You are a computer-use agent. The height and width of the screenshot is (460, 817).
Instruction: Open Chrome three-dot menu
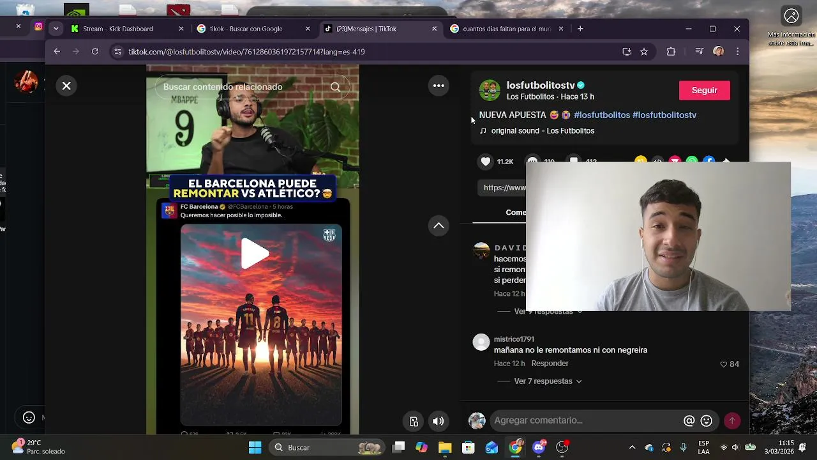738,52
